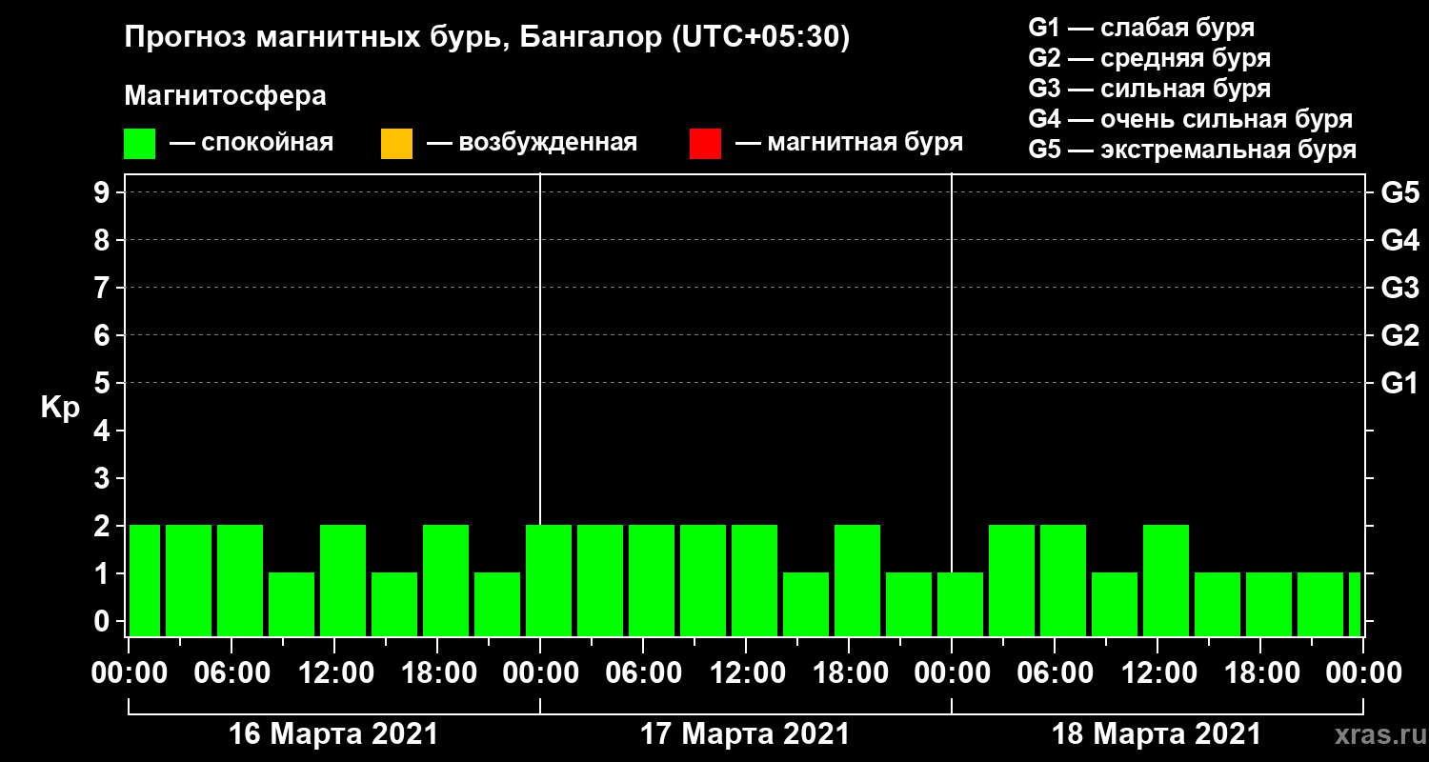Screen dimensions: 1429x762
Task: Click the 12:00 time label of 18 Марта
Action: coord(1157,673)
